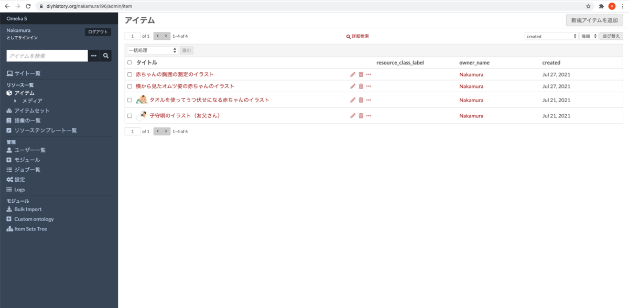Check the select-all checkbox in the table header
Viewport: 629px width, 308px height.
pyautogui.click(x=129, y=62)
